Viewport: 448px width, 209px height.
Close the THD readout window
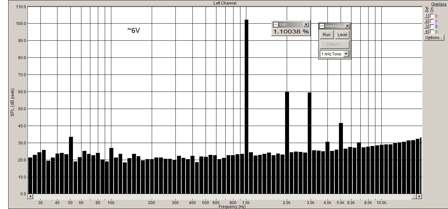pos(306,25)
